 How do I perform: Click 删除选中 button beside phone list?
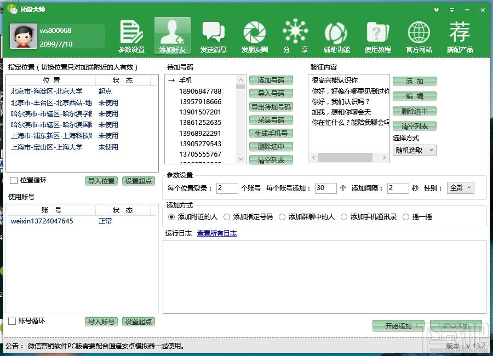(271, 147)
